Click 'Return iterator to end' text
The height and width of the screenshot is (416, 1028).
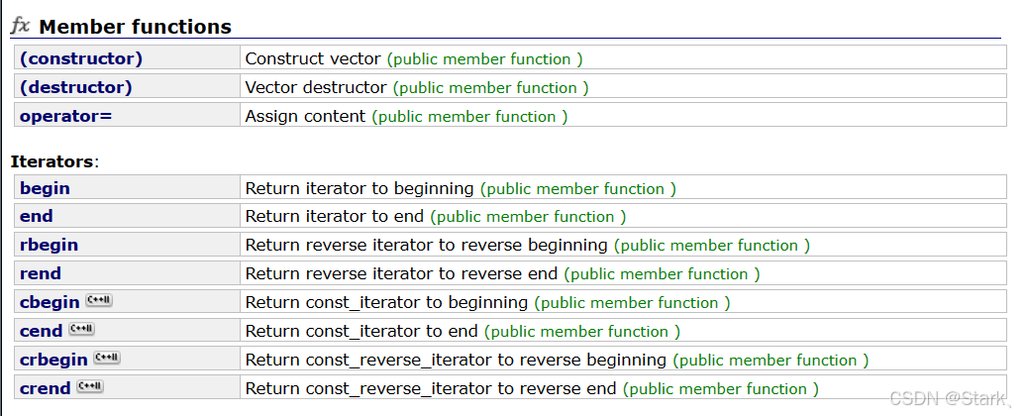335,217
